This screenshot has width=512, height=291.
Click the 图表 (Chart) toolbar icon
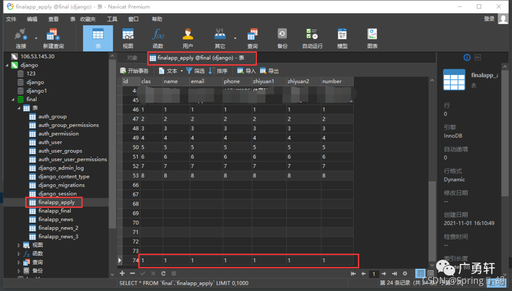pos(372,38)
